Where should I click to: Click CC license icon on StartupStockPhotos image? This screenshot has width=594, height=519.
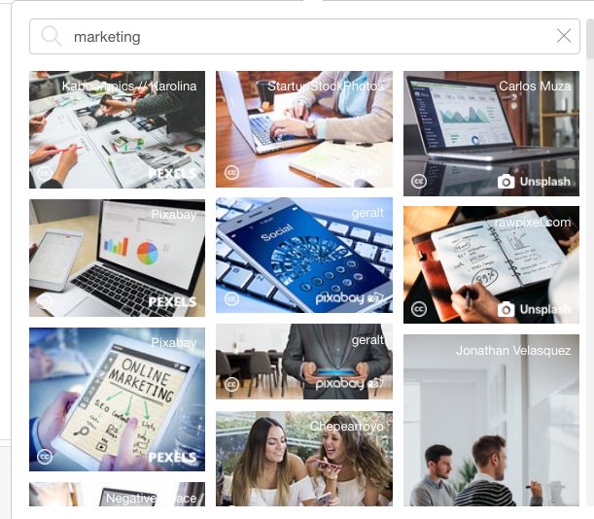point(231,173)
